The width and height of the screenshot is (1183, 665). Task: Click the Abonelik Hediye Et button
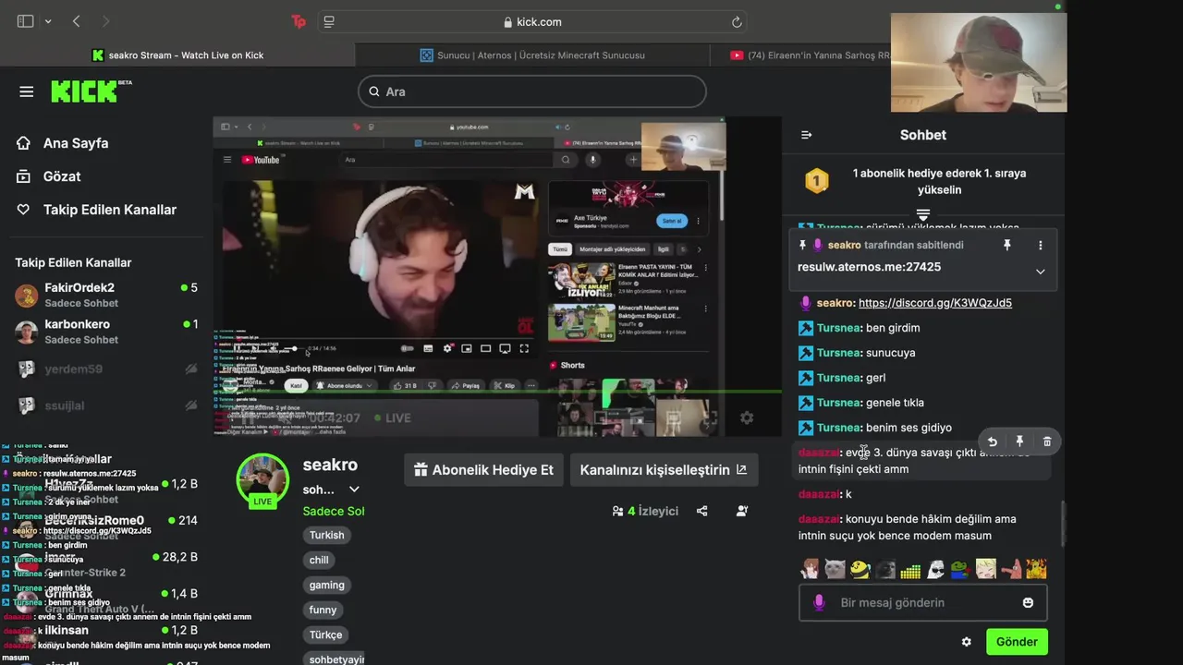pos(483,469)
